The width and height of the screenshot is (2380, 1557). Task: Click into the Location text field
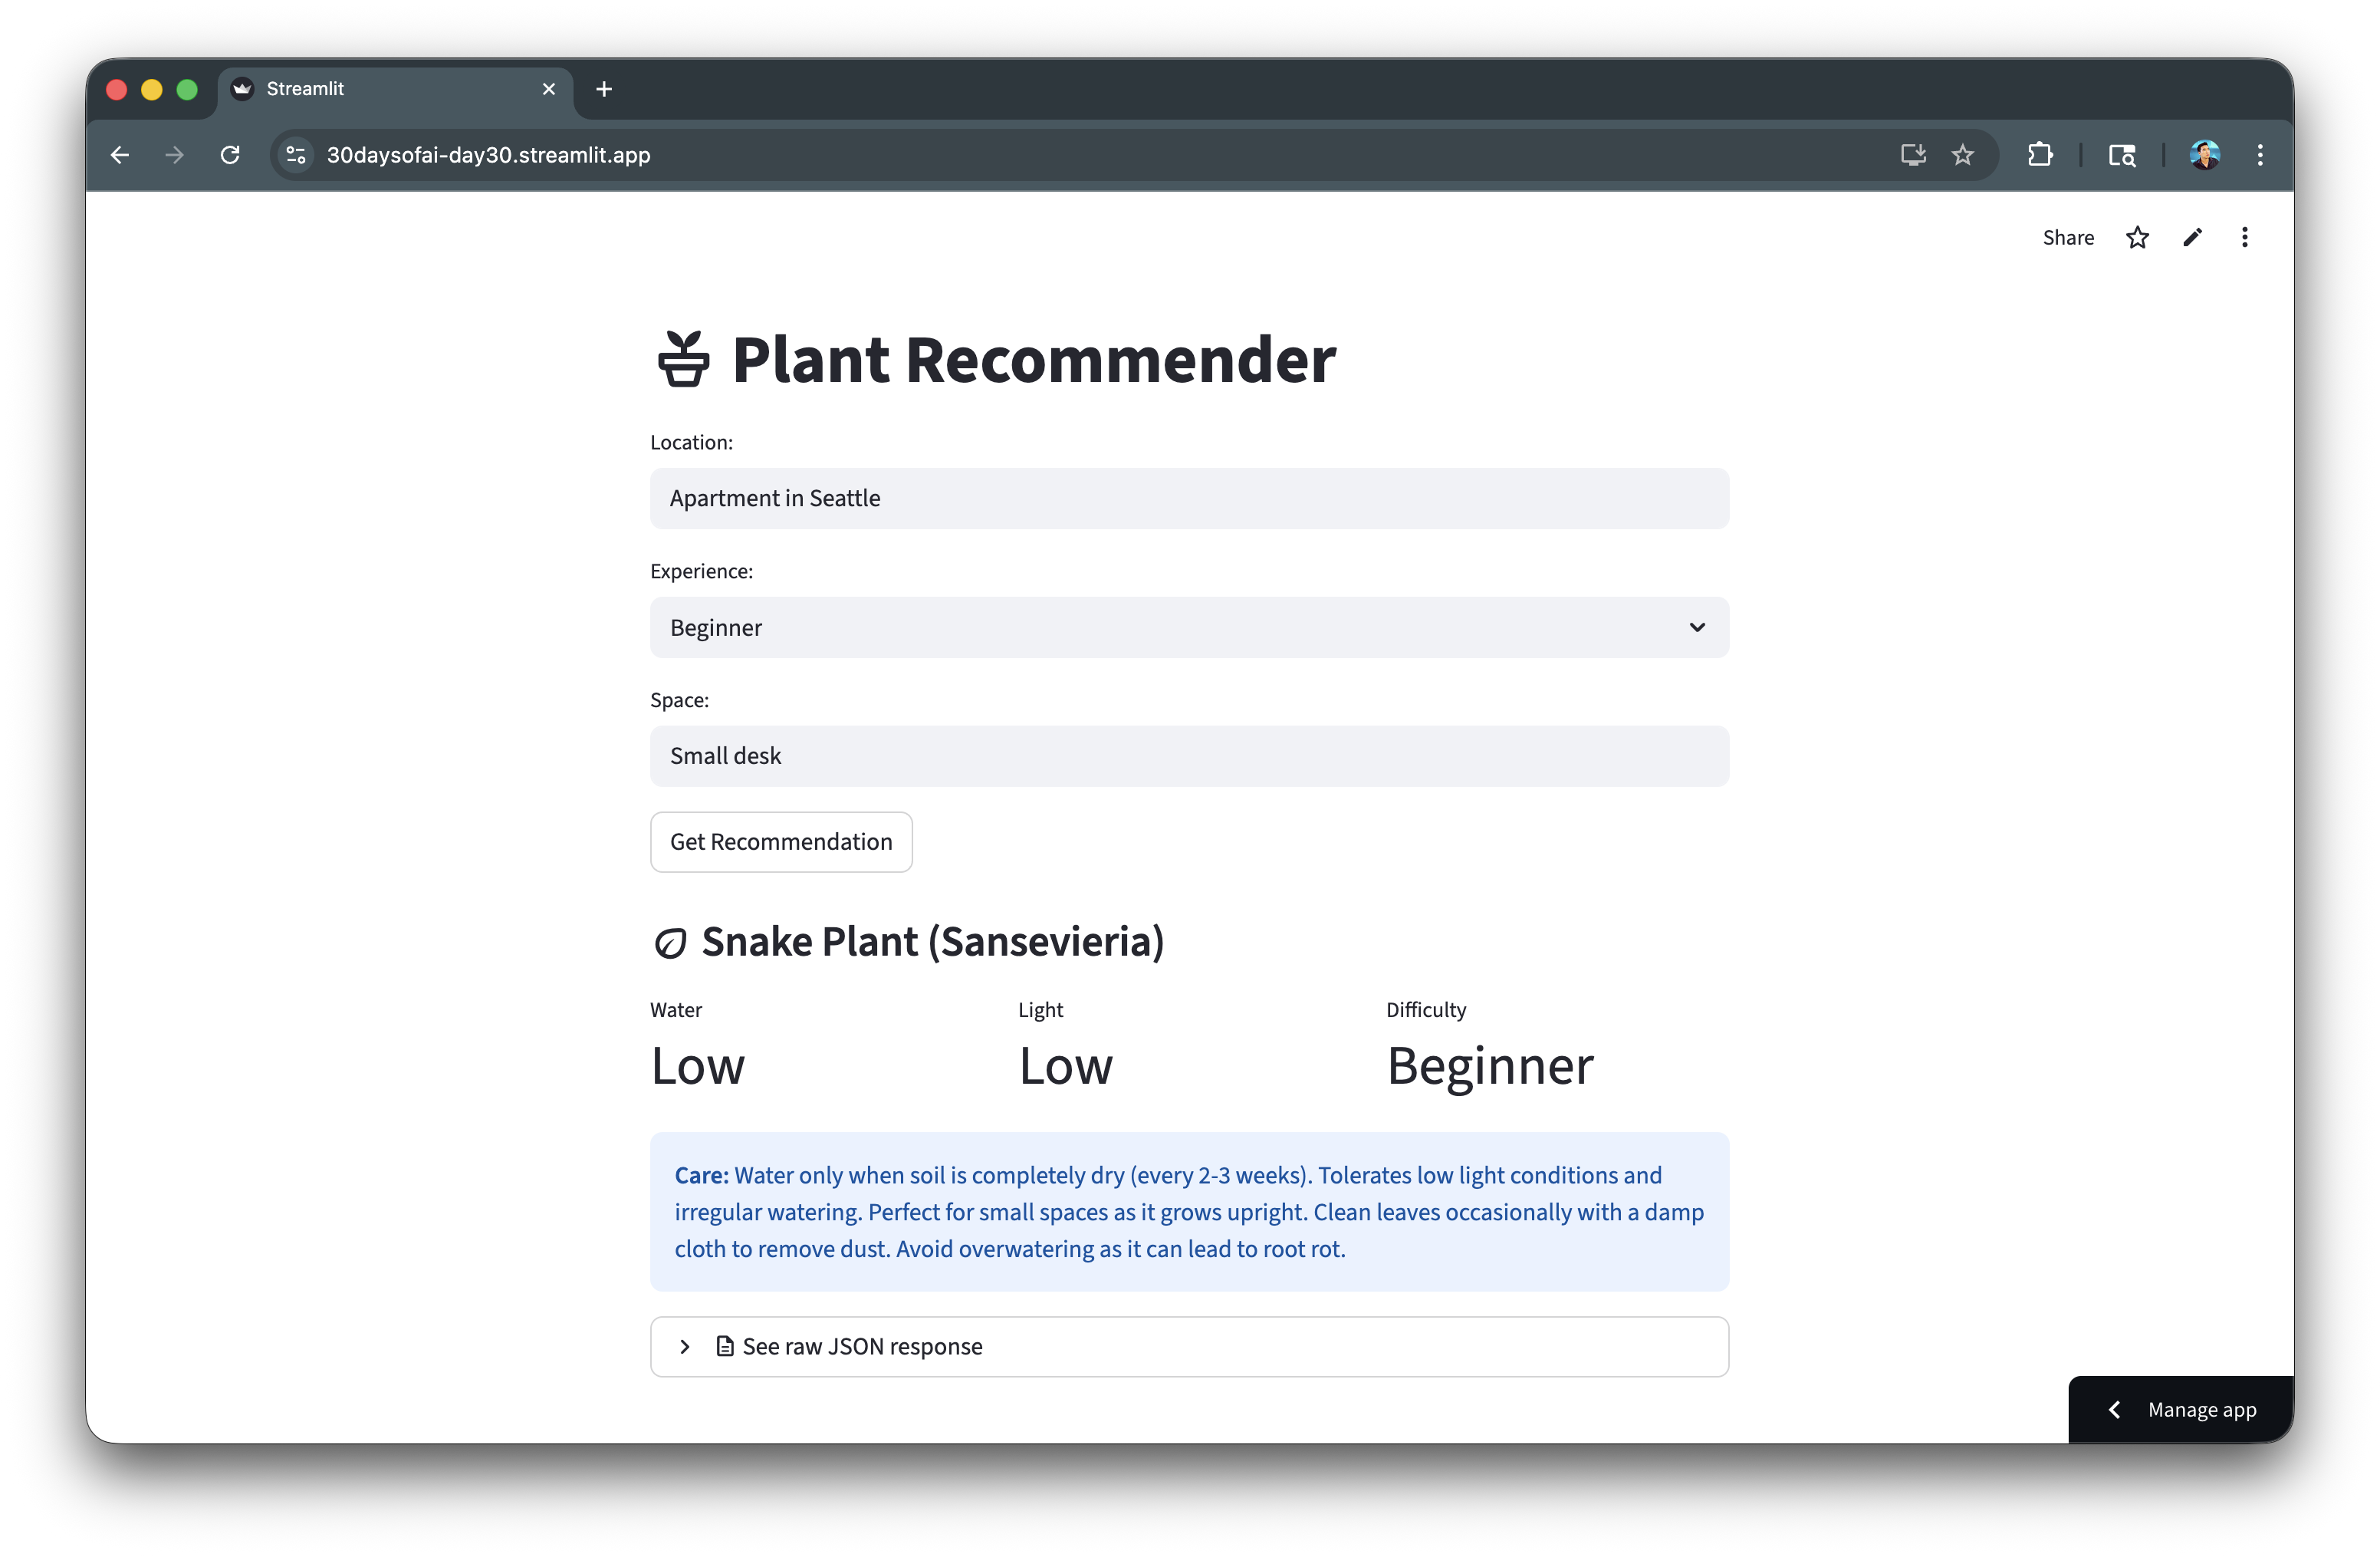coord(1188,498)
